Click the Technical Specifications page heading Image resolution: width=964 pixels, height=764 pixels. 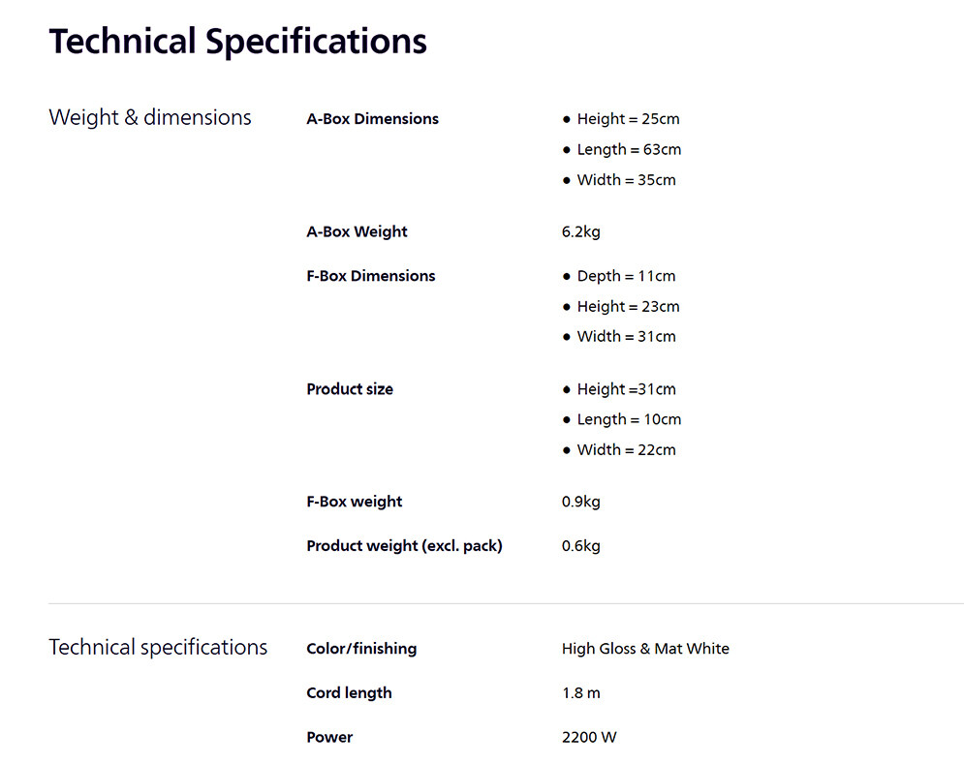[x=237, y=42]
